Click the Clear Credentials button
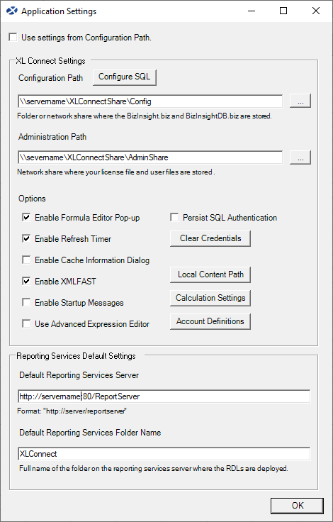The width and height of the screenshot is (333, 522). [210, 238]
